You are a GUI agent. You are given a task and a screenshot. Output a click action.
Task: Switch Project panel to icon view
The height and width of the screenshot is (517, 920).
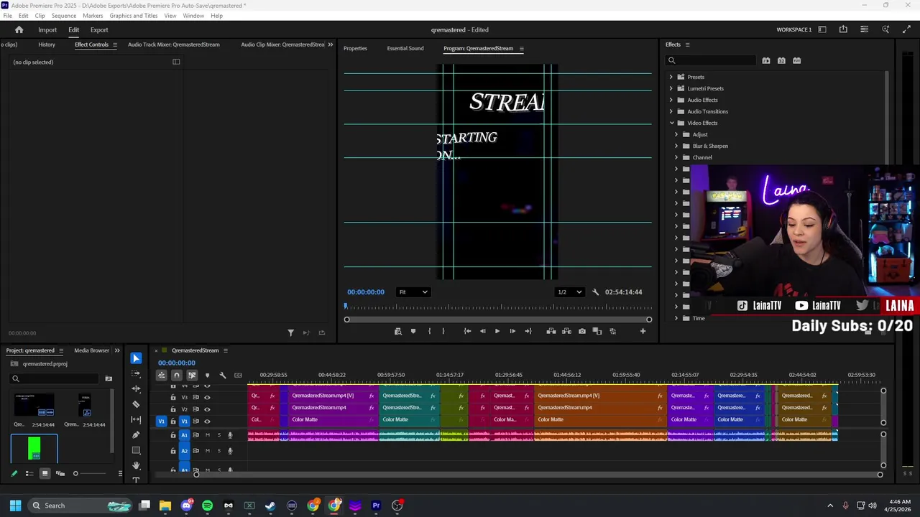tap(45, 473)
